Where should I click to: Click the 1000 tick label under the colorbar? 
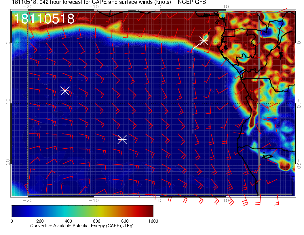point(153,221)
